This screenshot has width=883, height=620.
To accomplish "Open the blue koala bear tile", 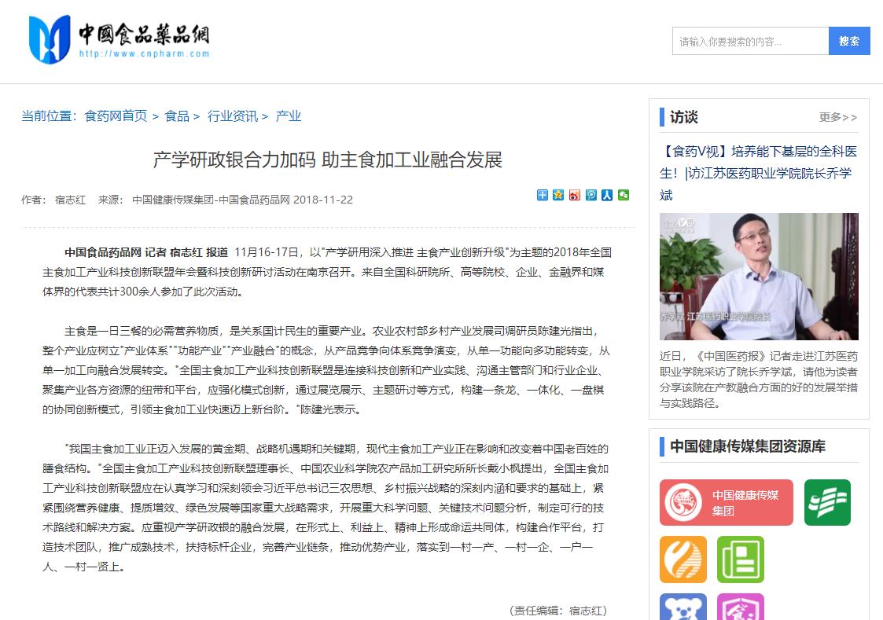I will coord(683,607).
